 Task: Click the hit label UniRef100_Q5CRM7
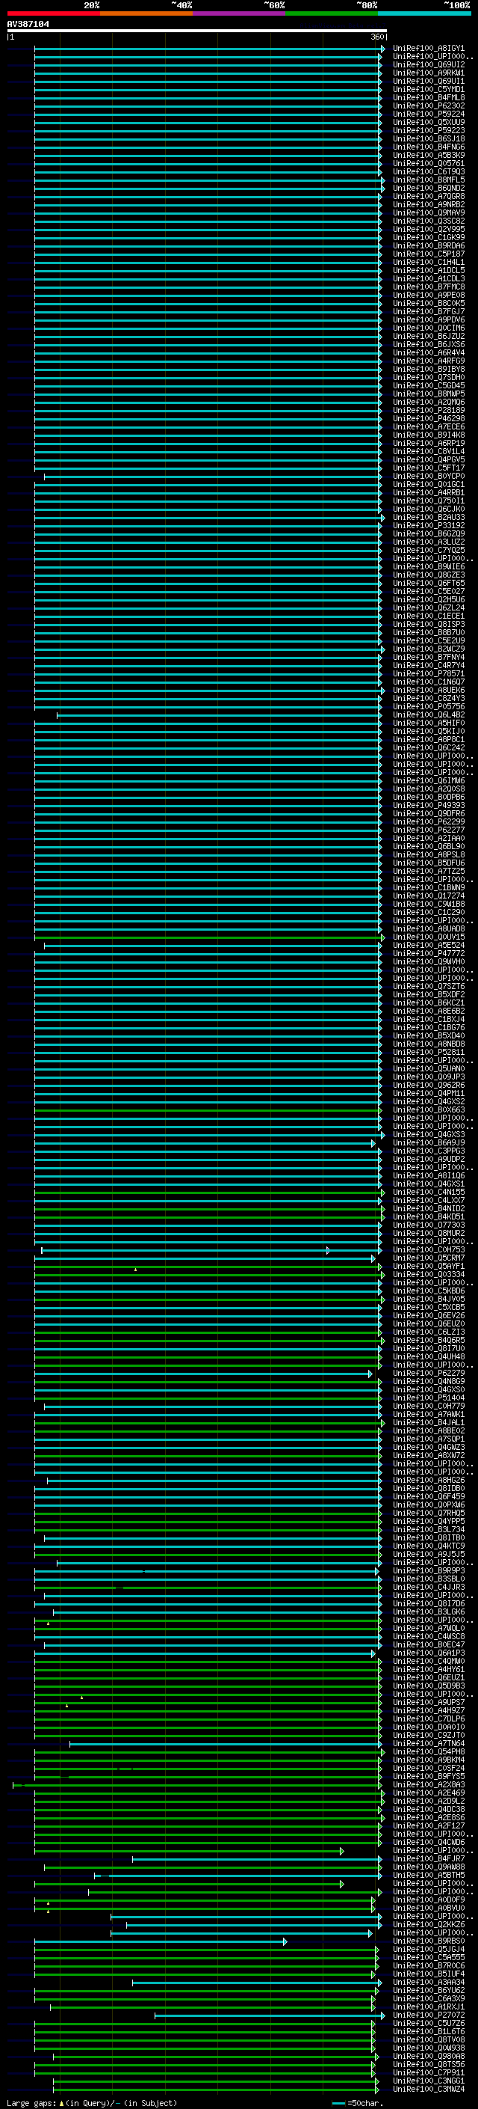[429, 1258]
